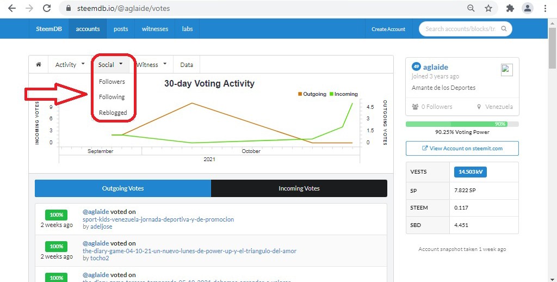
Task: Click the address bar URL
Action: pyautogui.click(x=123, y=8)
